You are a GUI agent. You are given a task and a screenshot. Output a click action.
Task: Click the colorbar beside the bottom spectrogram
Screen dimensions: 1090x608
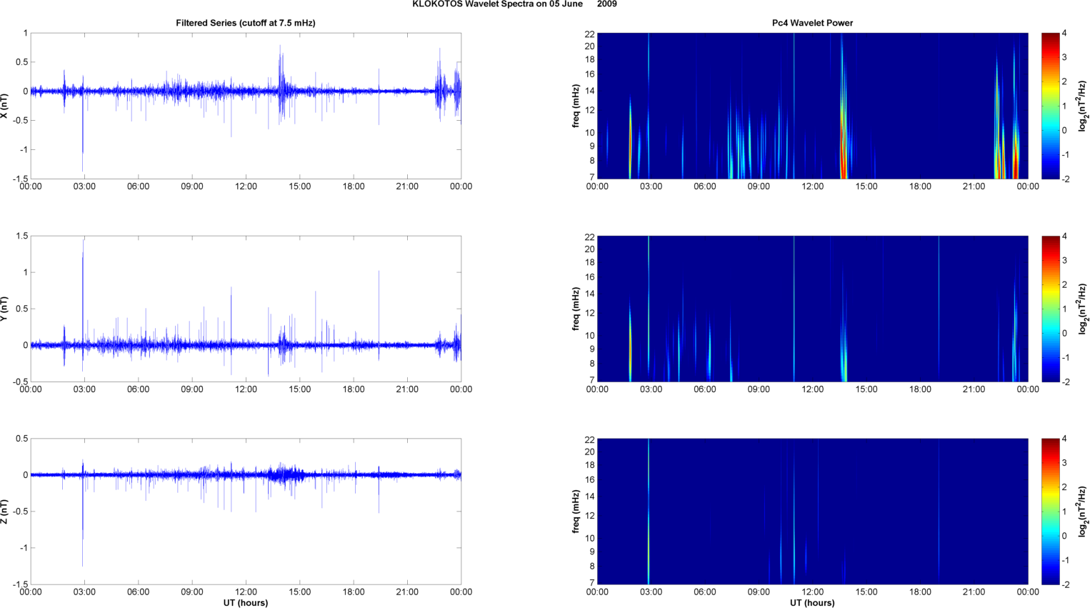click(1050, 512)
